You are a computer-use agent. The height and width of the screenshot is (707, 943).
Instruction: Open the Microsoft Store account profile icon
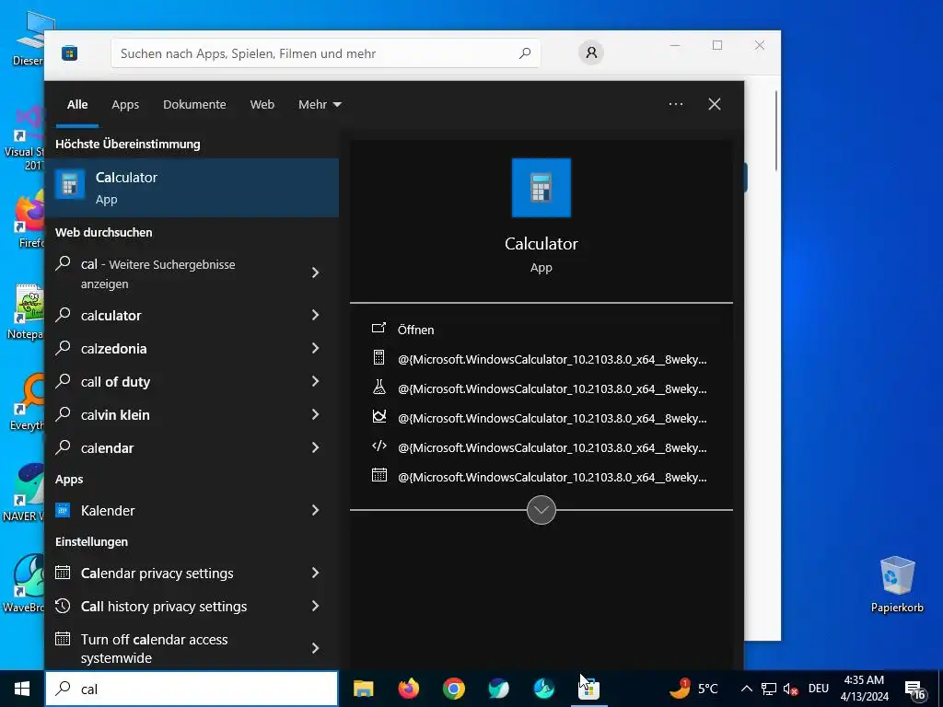pyautogui.click(x=591, y=52)
